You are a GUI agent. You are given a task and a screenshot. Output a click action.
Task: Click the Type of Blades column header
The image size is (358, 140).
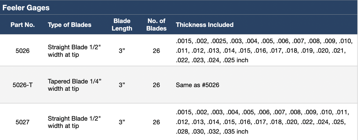click(70, 25)
